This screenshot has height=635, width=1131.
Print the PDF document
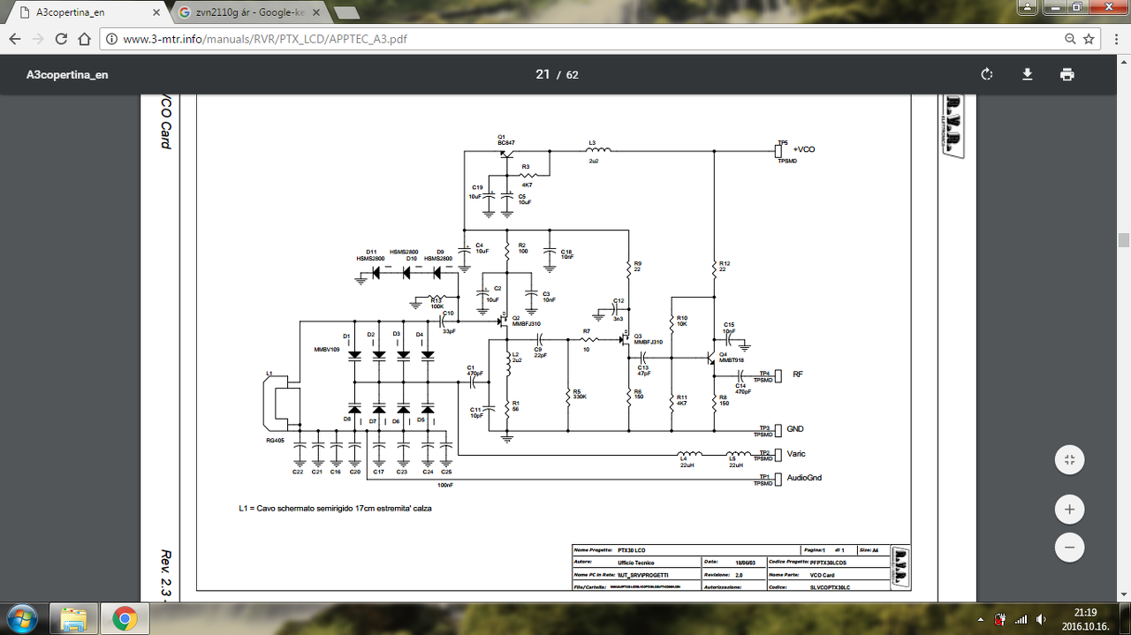point(1067,74)
